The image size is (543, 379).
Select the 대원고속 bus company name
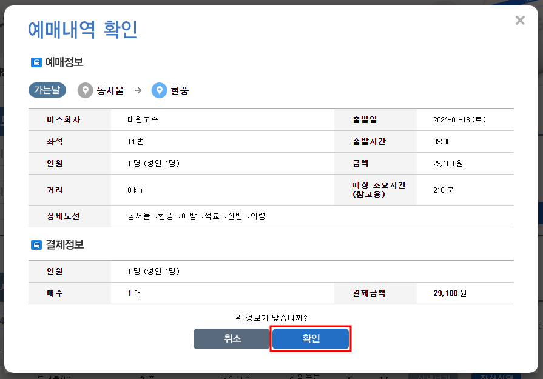tap(141, 119)
